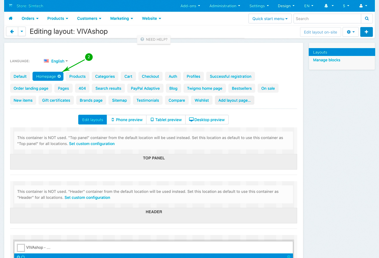The height and width of the screenshot is (258, 379).
Task: Select the Tablet preview mode
Action: pyautogui.click(x=166, y=120)
